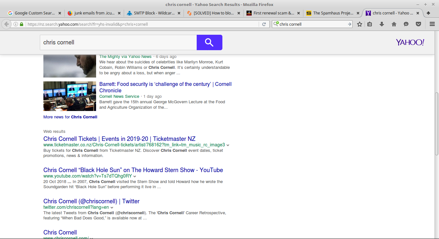Click More news for Chris Cornell

point(70,117)
